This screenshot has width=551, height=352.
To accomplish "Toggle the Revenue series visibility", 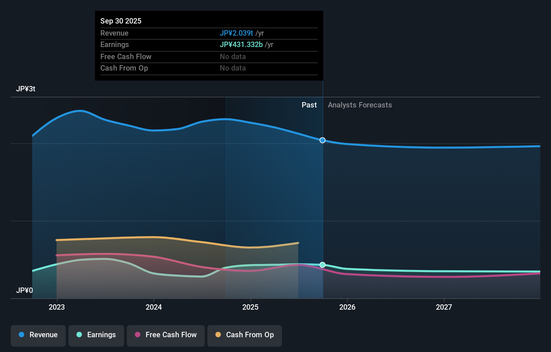I will click(x=38, y=335).
